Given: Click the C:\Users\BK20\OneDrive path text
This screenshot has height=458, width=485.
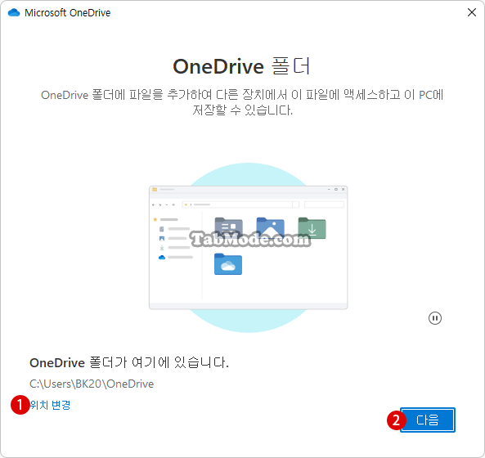Looking at the screenshot, I should click(92, 384).
